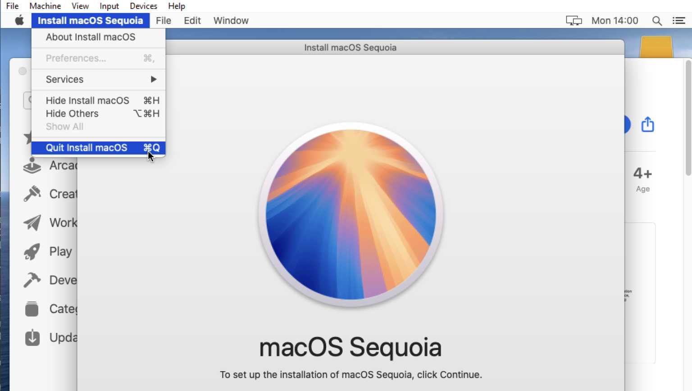This screenshot has height=391, width=692.
Task: Open the Devices menu at the top
Action: [143, 6]
